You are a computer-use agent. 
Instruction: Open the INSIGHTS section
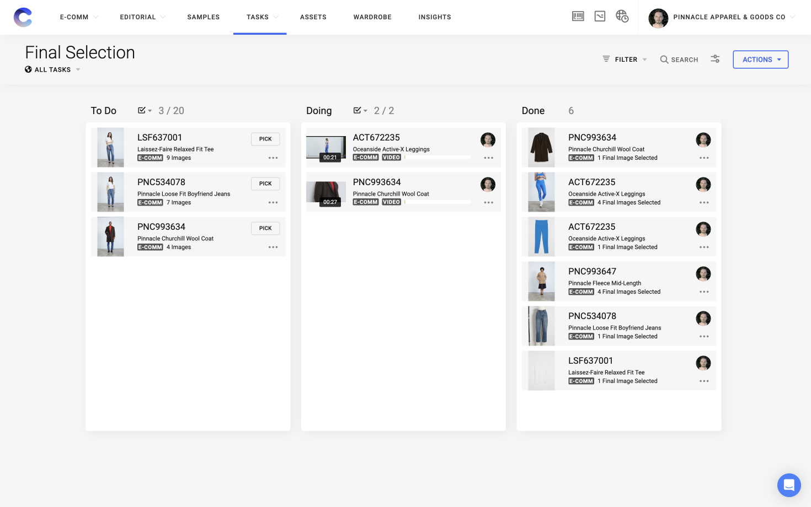435,17
